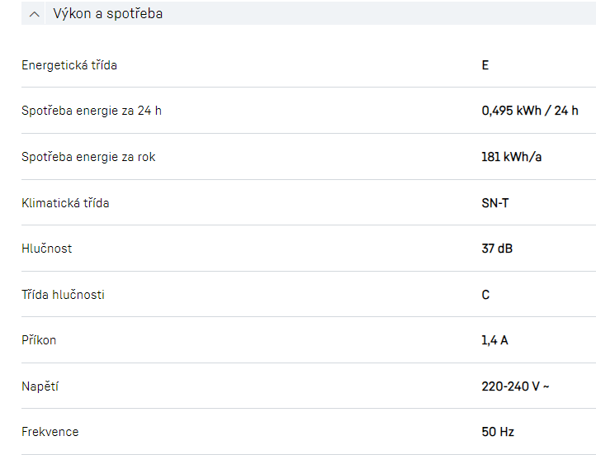Select the 50 Hz frequency value
This screenshot has height=455, width=596.
pos(498,432)
